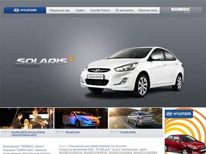Open the КОМОС Авто logo link
This screenshot has height=154, width=206.
point(180,10)
